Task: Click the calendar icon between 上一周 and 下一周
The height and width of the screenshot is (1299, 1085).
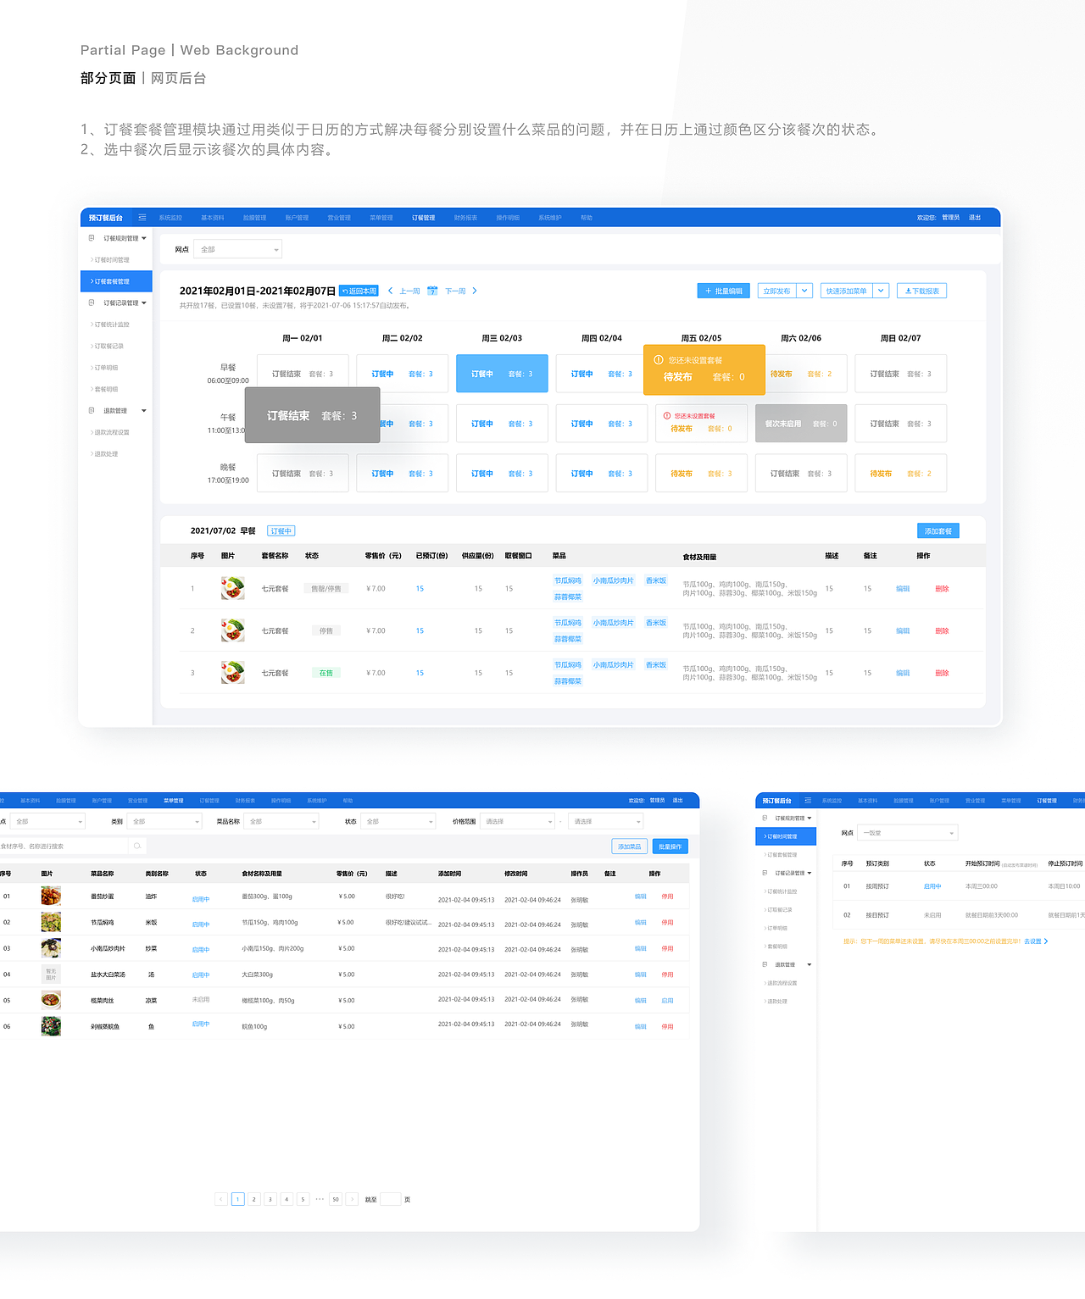Action: coord(432,291)
